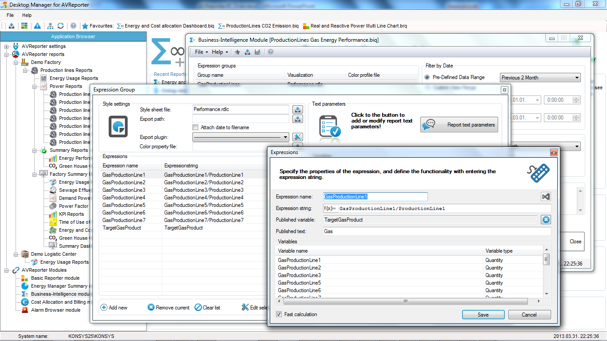This screenshot has width=607, height=341.
Task: Click the refresh arrows toolbar icon
Action: click(60, 26)
